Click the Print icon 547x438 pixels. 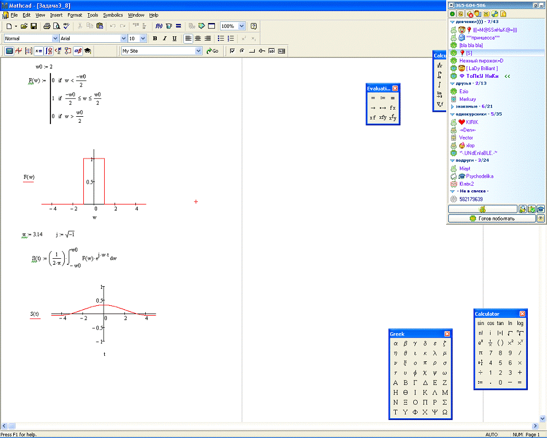tap(47, 26)
